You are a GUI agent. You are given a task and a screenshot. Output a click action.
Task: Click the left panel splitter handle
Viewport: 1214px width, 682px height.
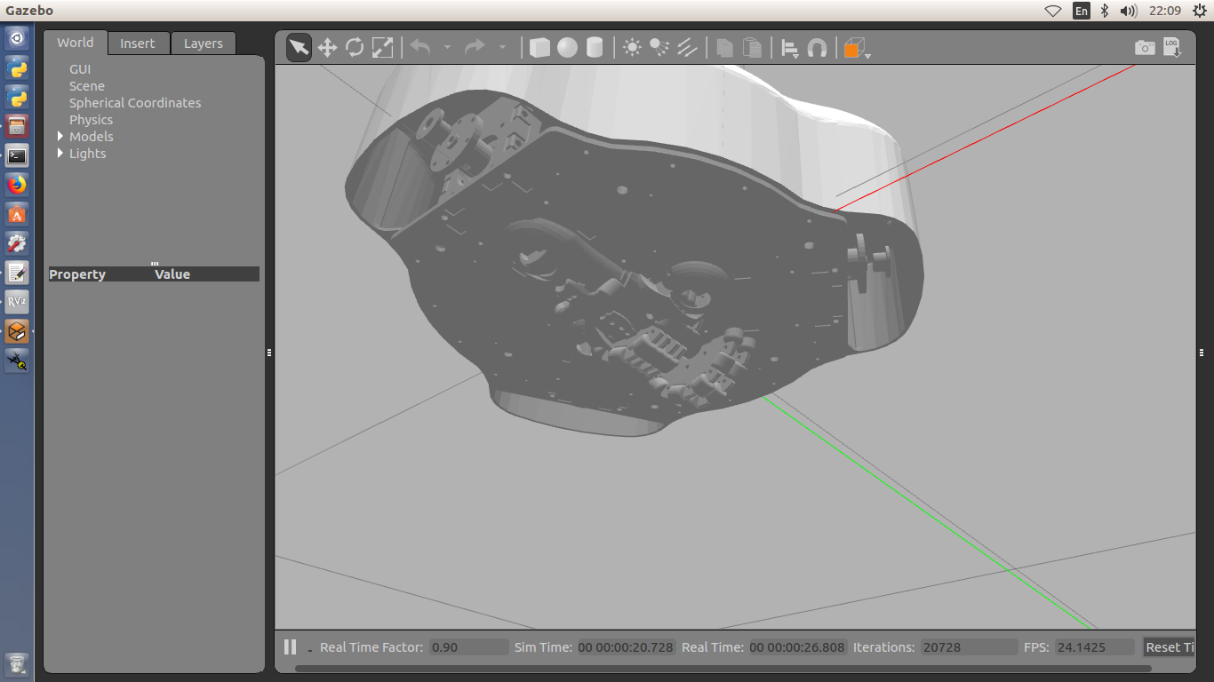(269, 353)
